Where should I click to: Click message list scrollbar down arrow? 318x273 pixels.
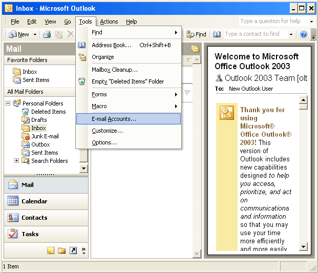(197, 254)
